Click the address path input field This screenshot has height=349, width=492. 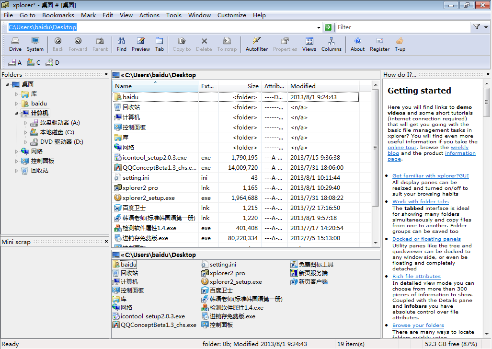click(x=161, y=27)
